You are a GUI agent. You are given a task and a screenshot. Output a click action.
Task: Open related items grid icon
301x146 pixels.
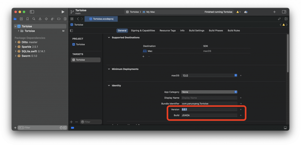pyautogui.click(x=72, y=19)
